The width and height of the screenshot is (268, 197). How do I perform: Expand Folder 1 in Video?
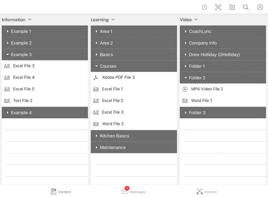(x=223, y=66)
